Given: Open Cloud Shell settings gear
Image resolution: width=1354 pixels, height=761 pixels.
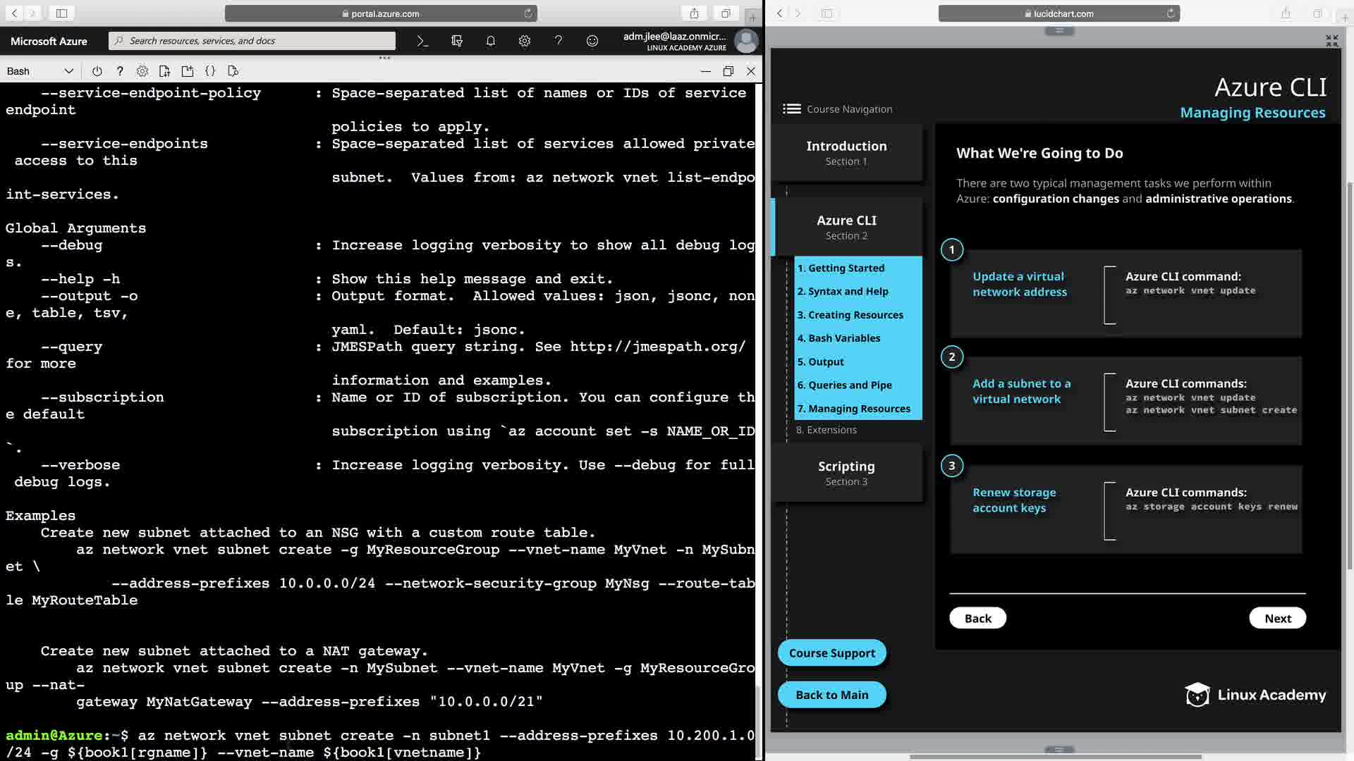Looking at the screenshot, I should point(142,71).
